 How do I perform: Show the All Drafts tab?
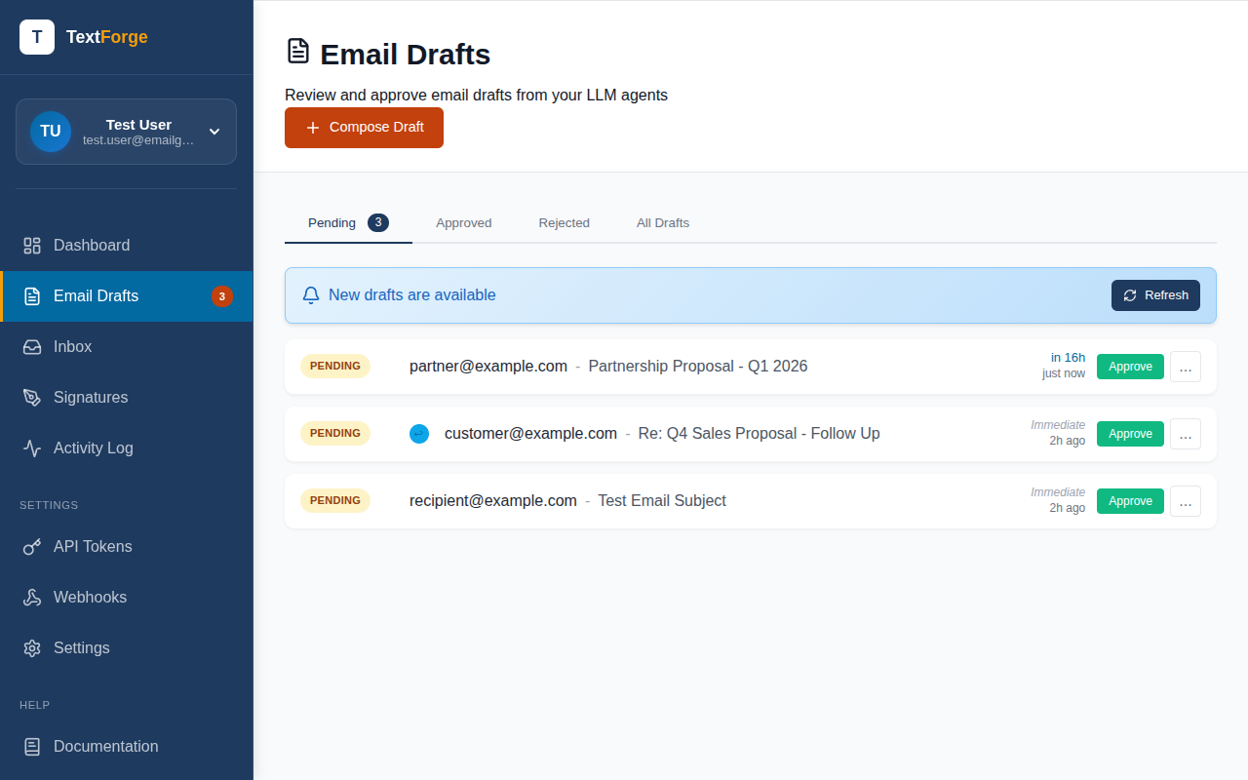pyautogui.click(x=663, y=223)
